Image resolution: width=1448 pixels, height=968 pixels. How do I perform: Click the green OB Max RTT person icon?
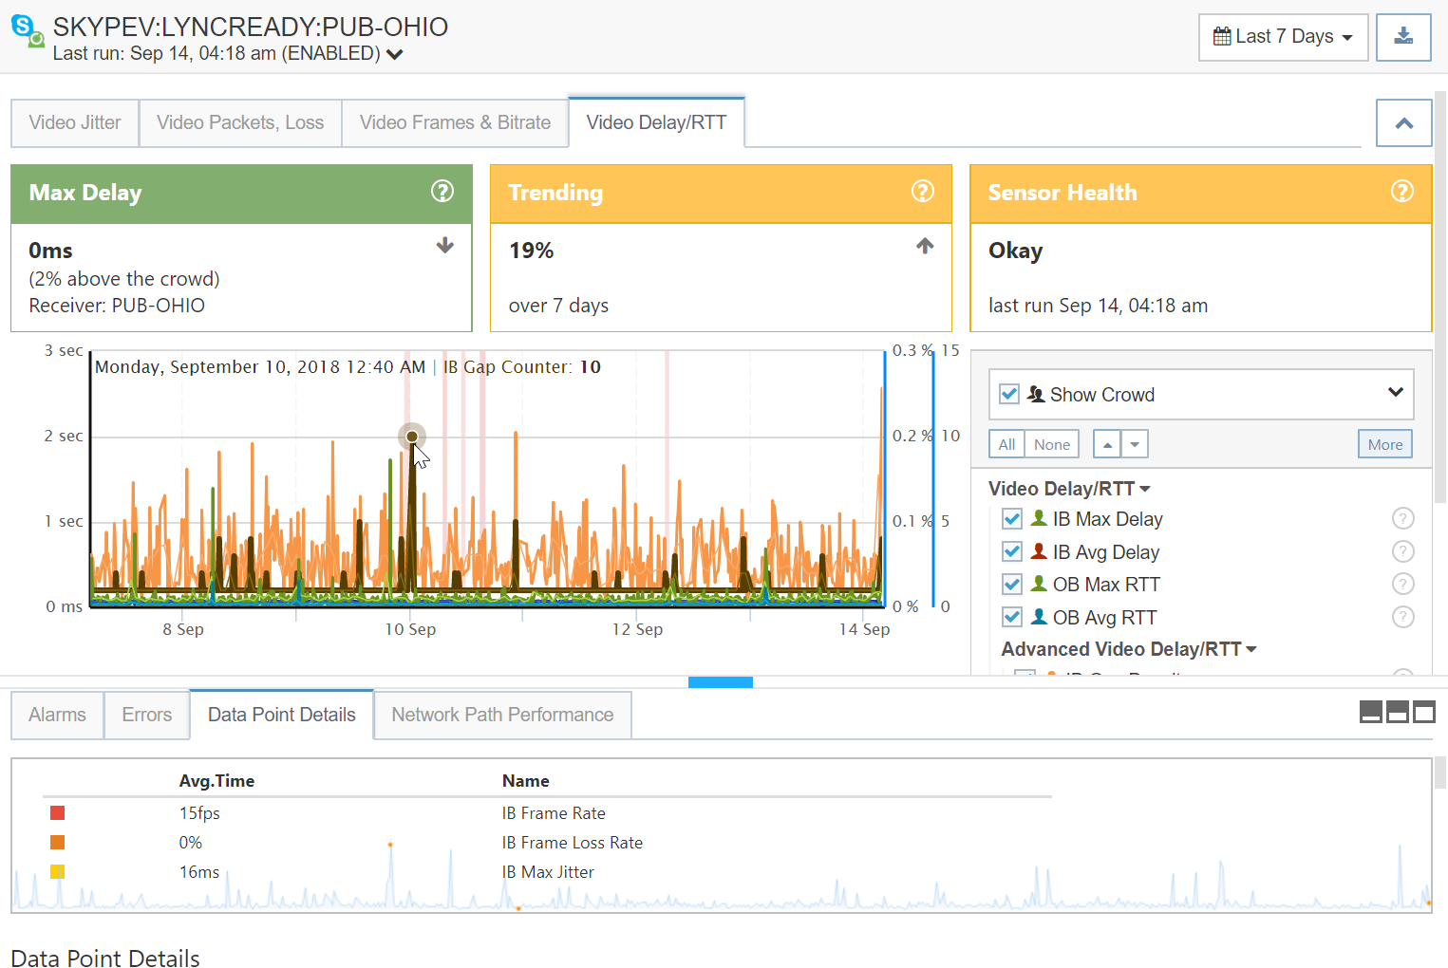[1039, 584]
